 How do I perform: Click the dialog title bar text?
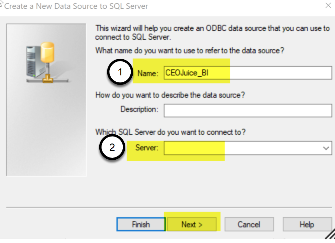[76, 6]
